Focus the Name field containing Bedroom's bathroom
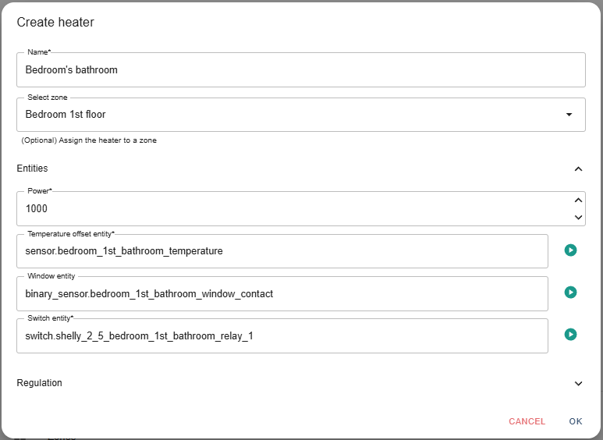Viewport: 603px width, 440px height. pyautogui.click(x=301, y=70)
